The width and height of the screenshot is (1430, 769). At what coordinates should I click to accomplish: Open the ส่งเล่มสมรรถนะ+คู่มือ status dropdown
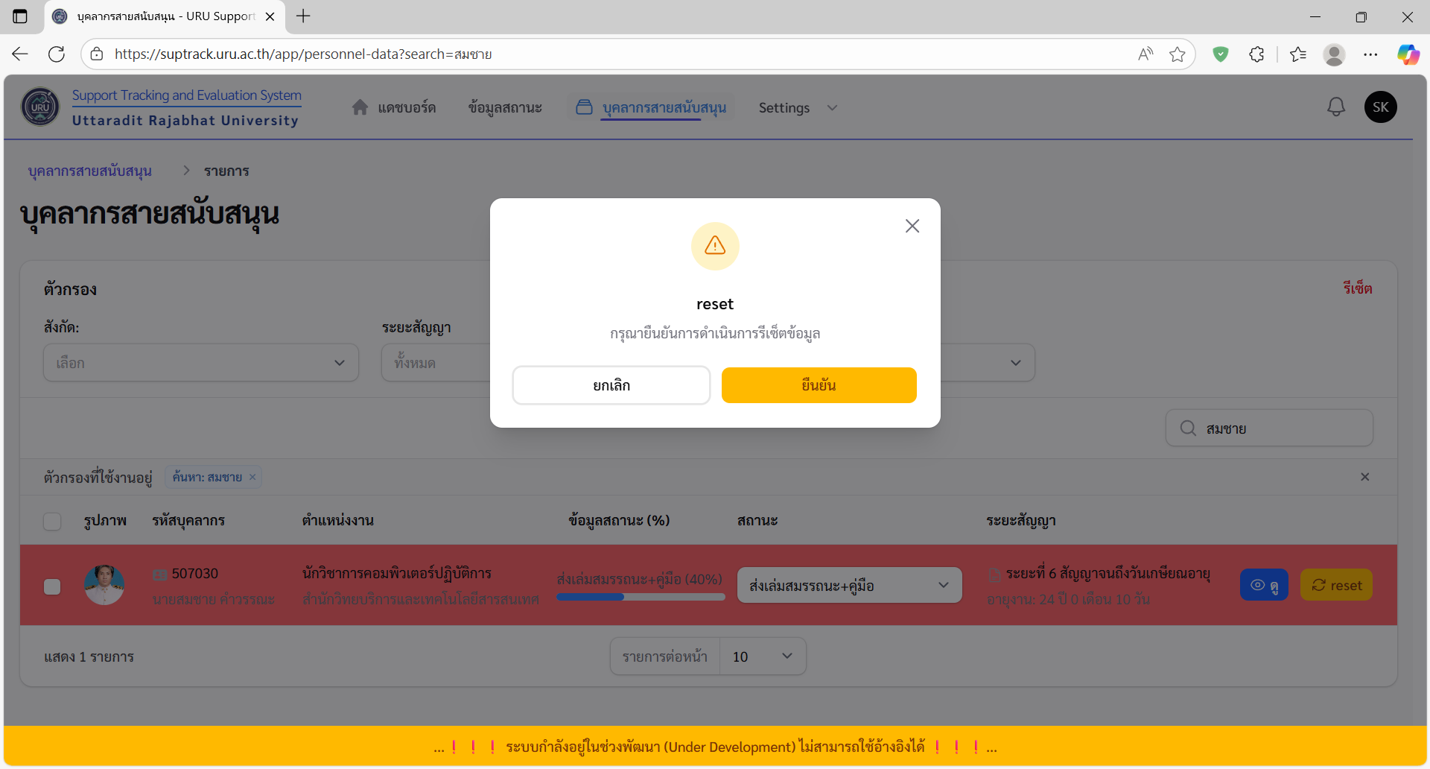(x=848, y=585)
